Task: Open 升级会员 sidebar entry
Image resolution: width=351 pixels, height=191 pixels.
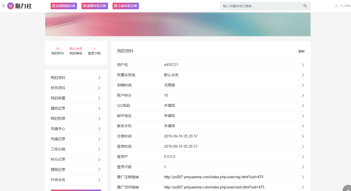Action: click(x=58, y=180)
